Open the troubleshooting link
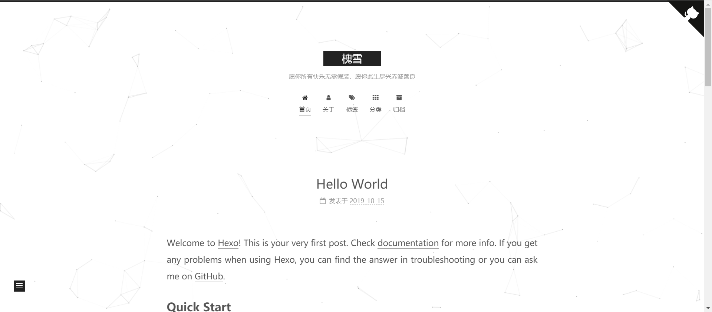Screen dimensions: 712x312 pos(443,260)
